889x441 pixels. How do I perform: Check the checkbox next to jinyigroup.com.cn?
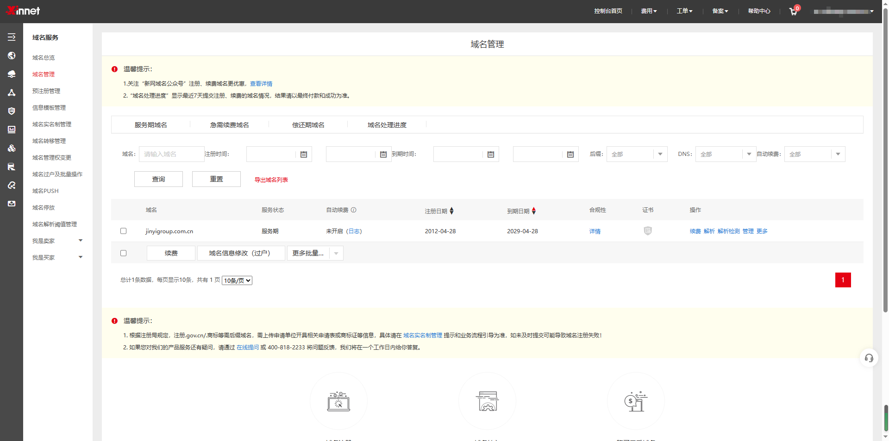[x=123, y=231]
